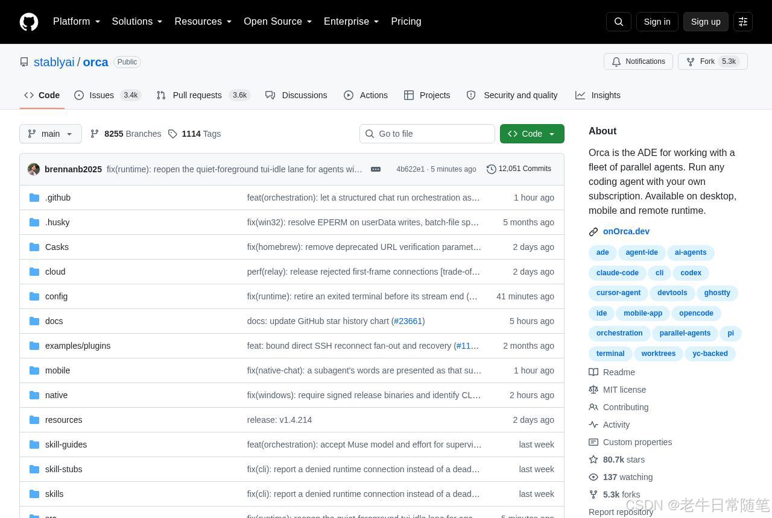Click the watching eye icon
Viewport: 772px width, 518px height.
click(593, 477)
